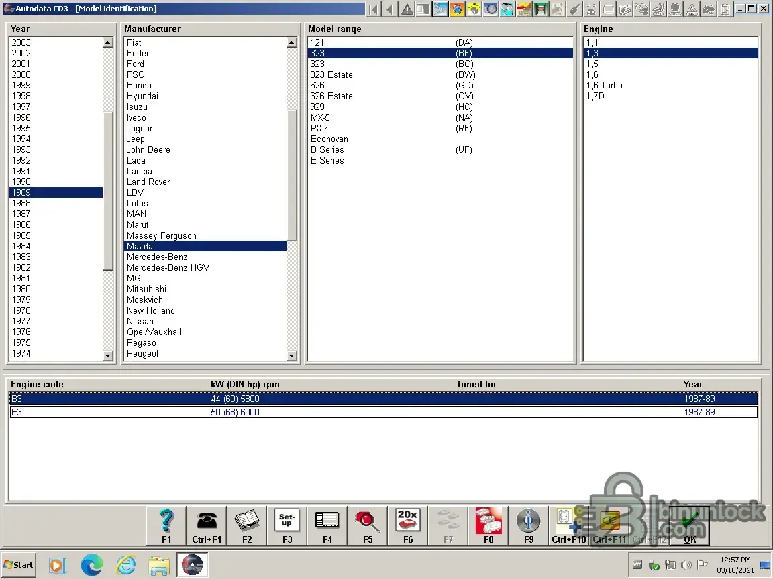Select model MX-5 (NA)
This screenshot has height=579, width=773.
[x=440, y=118]
